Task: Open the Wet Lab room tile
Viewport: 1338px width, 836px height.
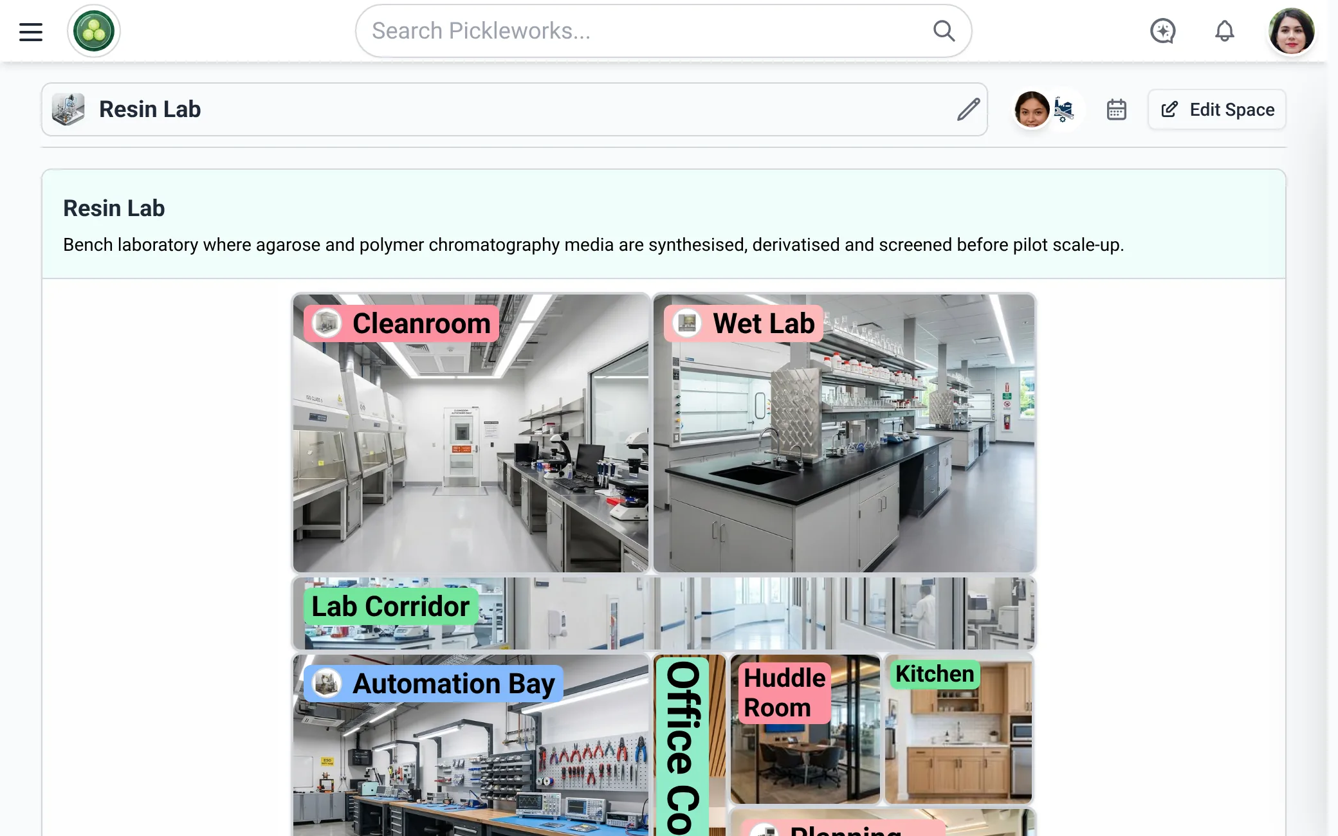Action: pos(844,433)
